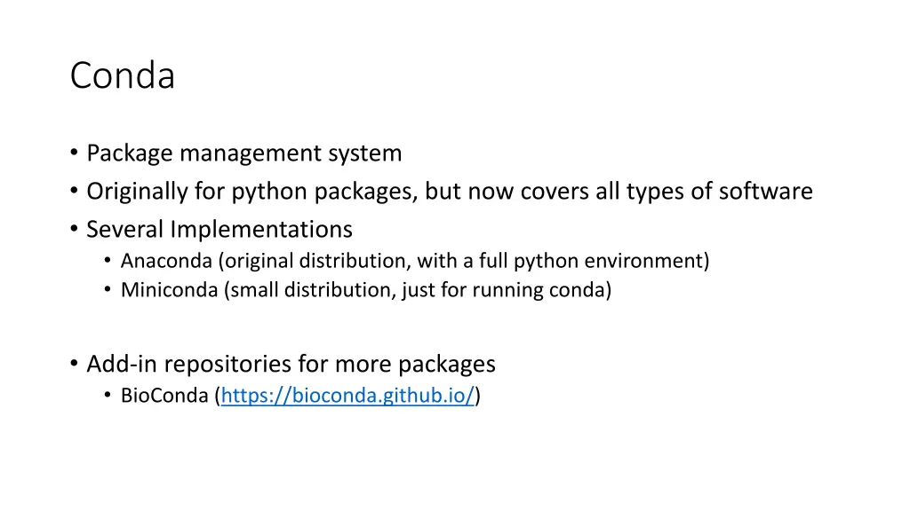Select the 'Several Implementations' heading text

pyautogui.click(x=220, y=230)
